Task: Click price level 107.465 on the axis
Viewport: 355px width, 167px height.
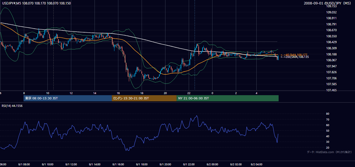Action: tap(331, 90)
